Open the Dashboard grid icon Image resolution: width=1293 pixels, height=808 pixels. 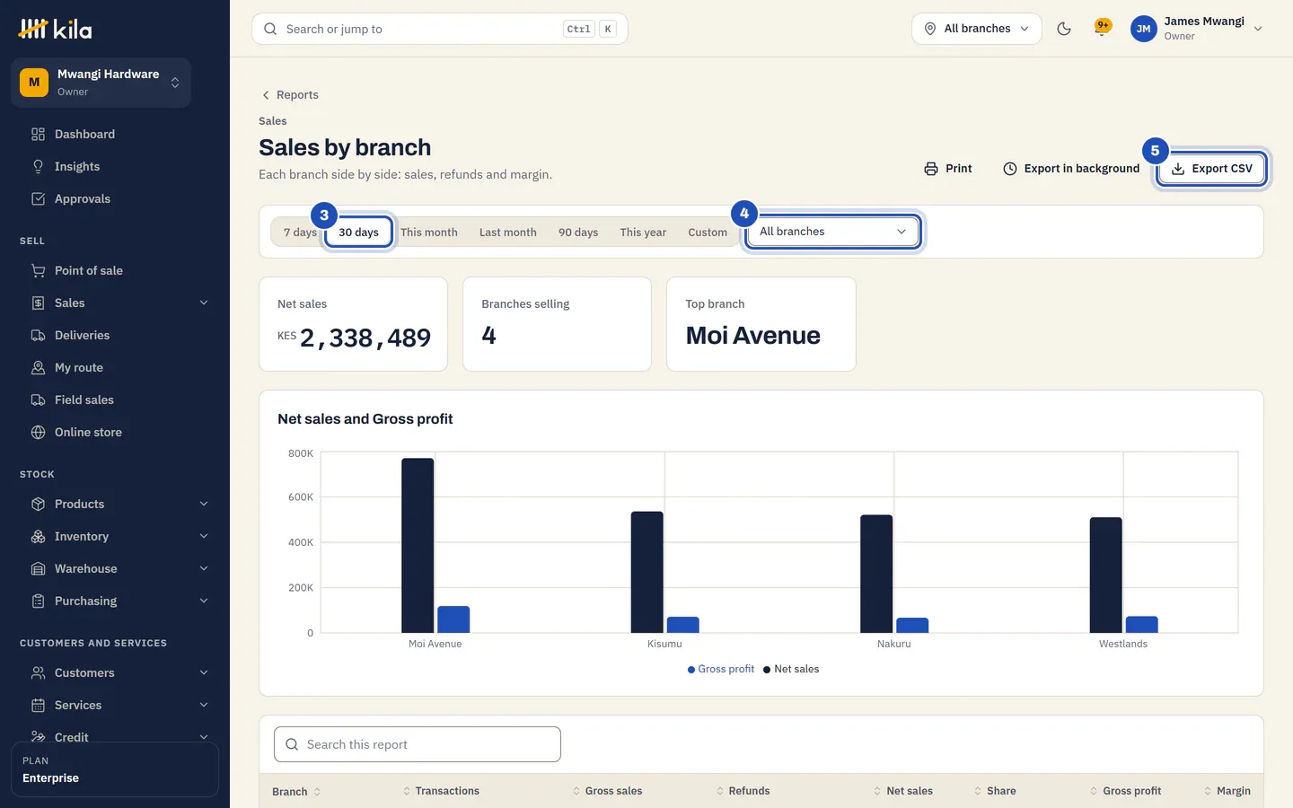[x=38, y=135]
